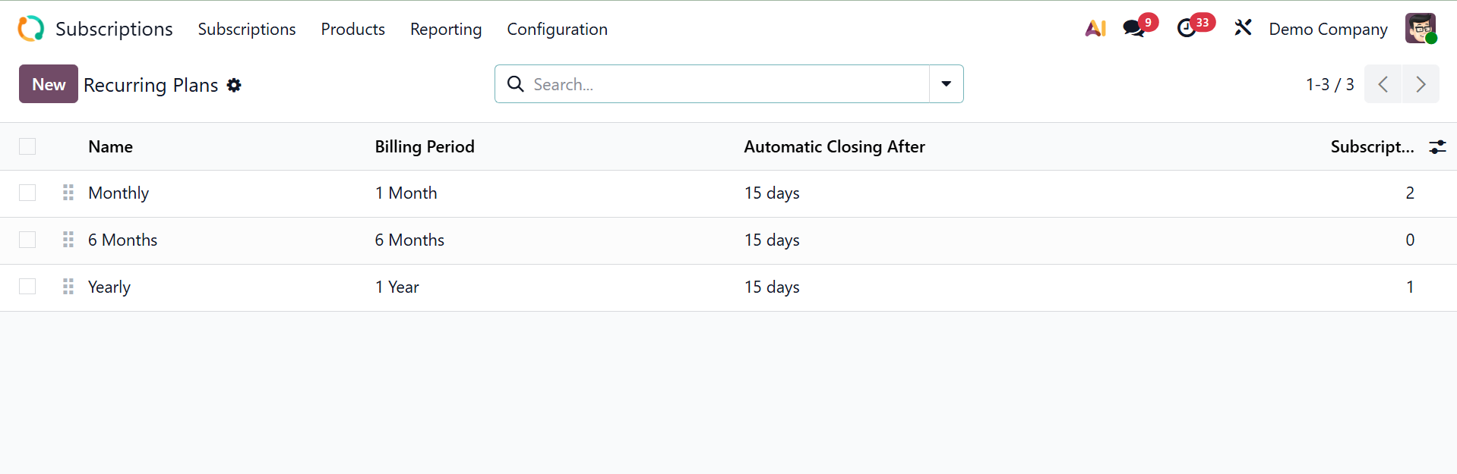Select the 6 Months row checkbox
The height and width of the screenshot is (474, 1457).
point(27,240)
